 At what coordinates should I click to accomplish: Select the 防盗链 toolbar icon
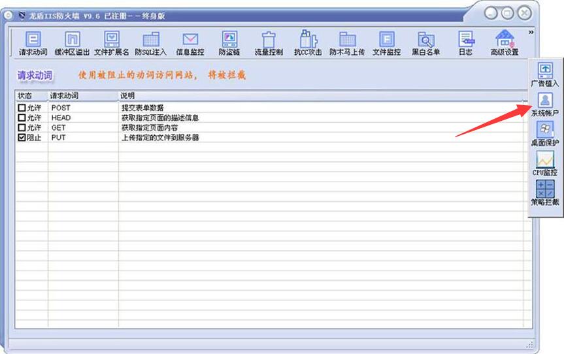coord(229,44)
